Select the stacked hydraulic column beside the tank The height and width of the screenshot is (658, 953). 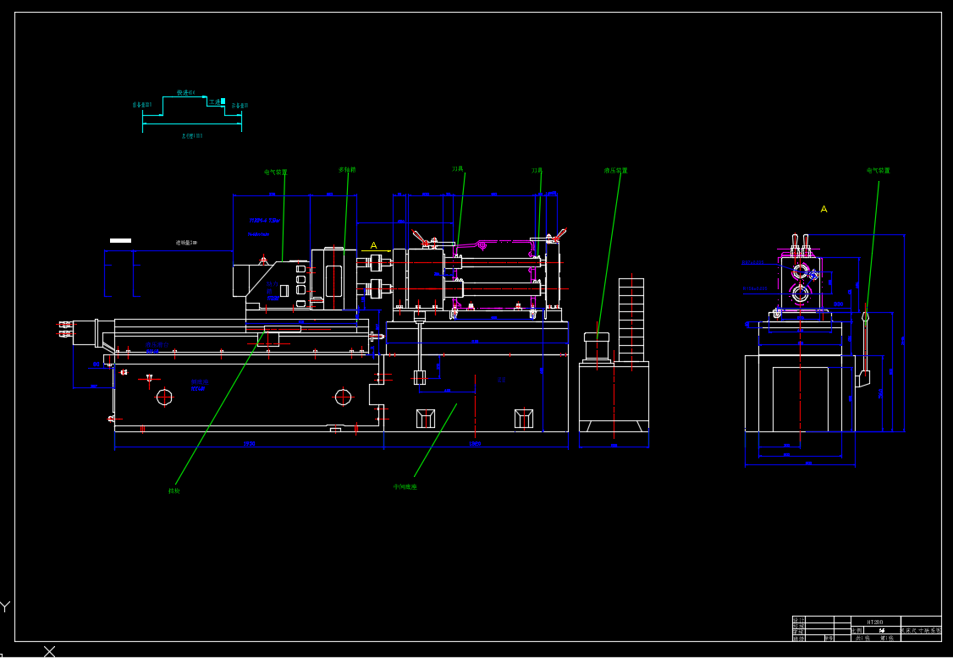point(631,321)
